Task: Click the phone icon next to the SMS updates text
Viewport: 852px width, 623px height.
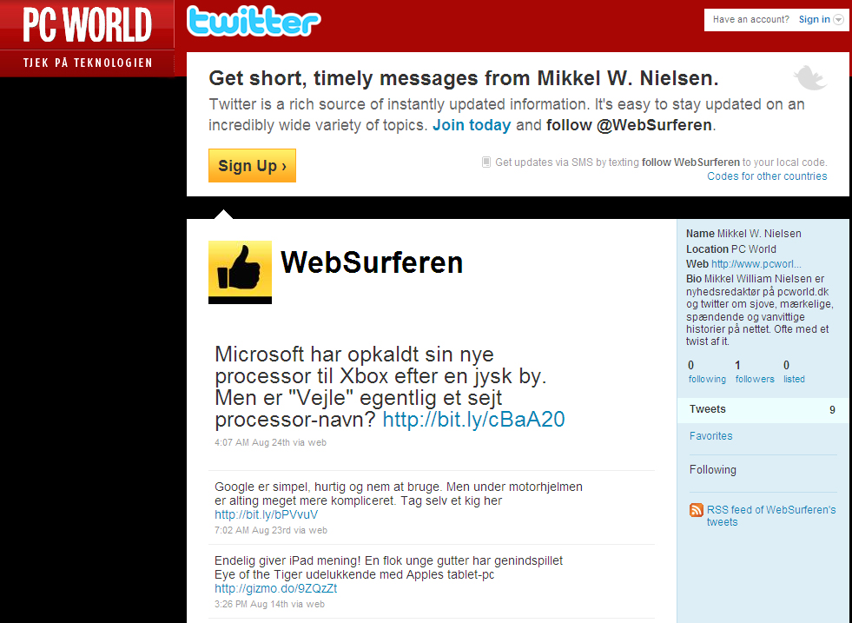Action: click(486, 162)
